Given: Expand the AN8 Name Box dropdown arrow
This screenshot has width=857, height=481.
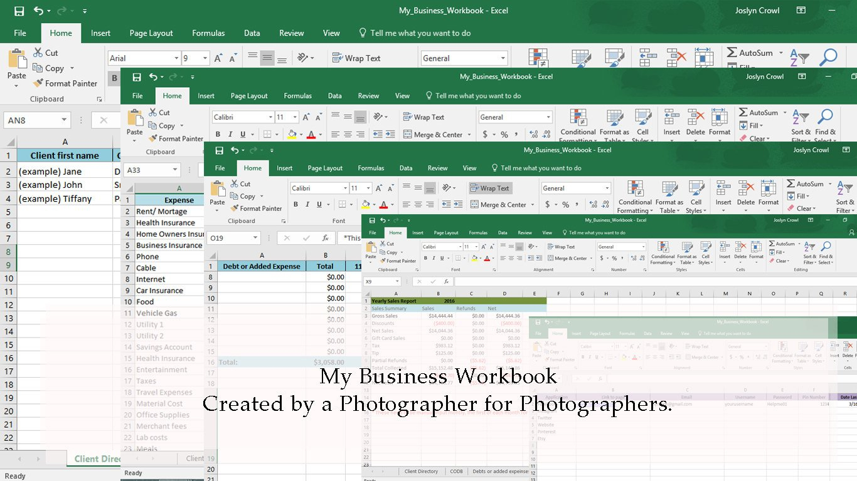Looking at the screenshot, I should pos(64,120).
